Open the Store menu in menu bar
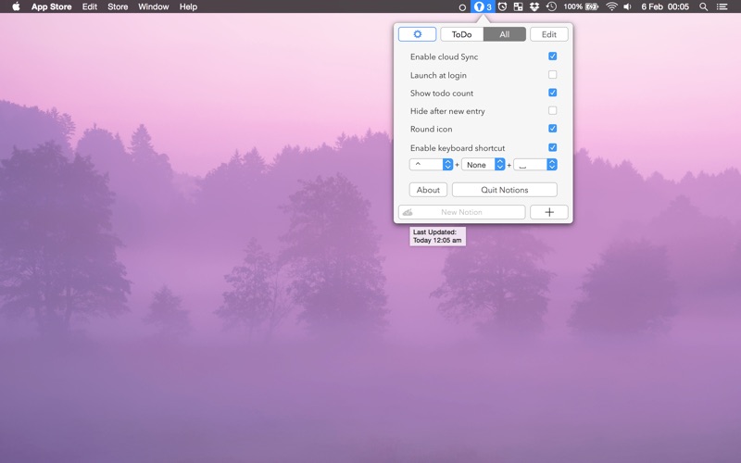The width and height of the screenshot is (741, 463). (x=118, y=6)
